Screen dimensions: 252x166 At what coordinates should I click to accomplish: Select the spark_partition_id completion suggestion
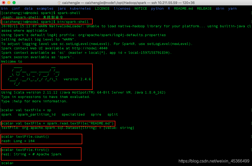36,114
